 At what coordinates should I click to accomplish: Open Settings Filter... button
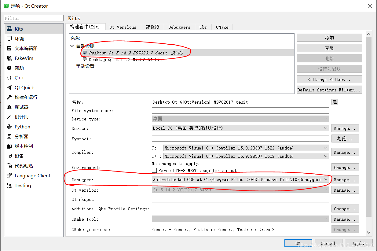(x=329, y=79)
